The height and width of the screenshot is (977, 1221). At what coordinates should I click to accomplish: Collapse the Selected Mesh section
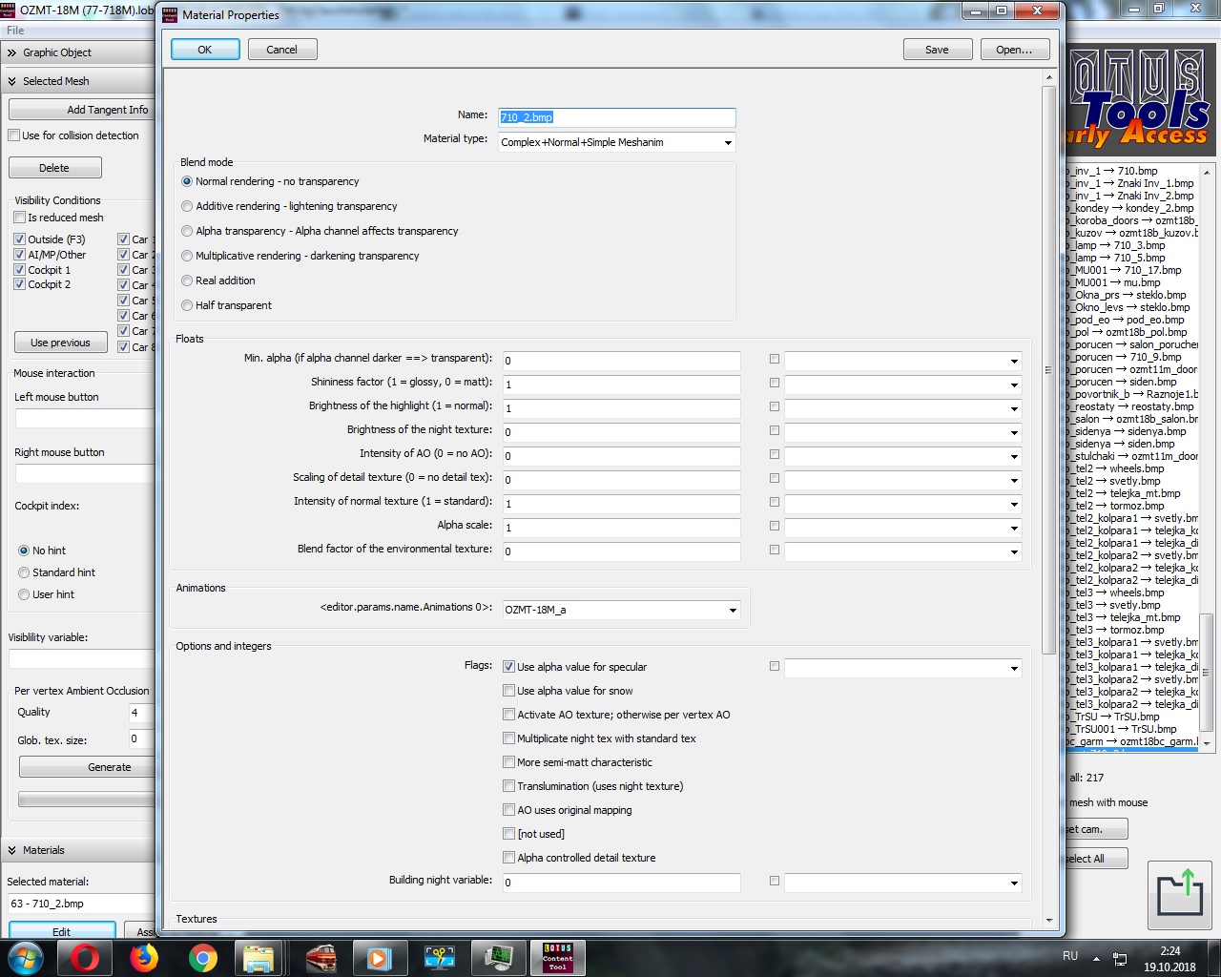[12, 81]
